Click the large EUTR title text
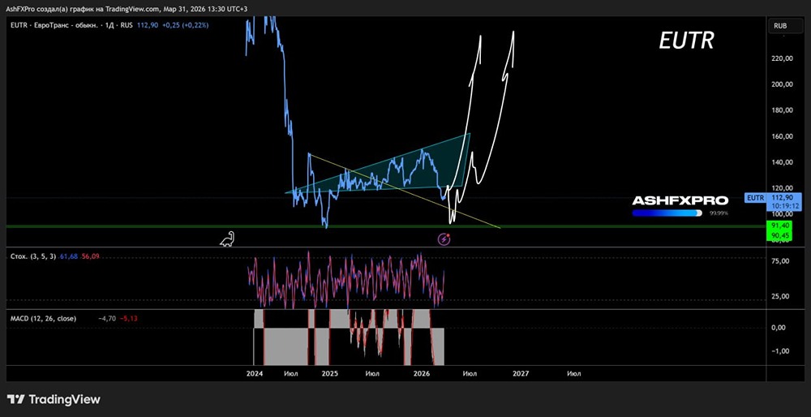 tap(686, 42)
